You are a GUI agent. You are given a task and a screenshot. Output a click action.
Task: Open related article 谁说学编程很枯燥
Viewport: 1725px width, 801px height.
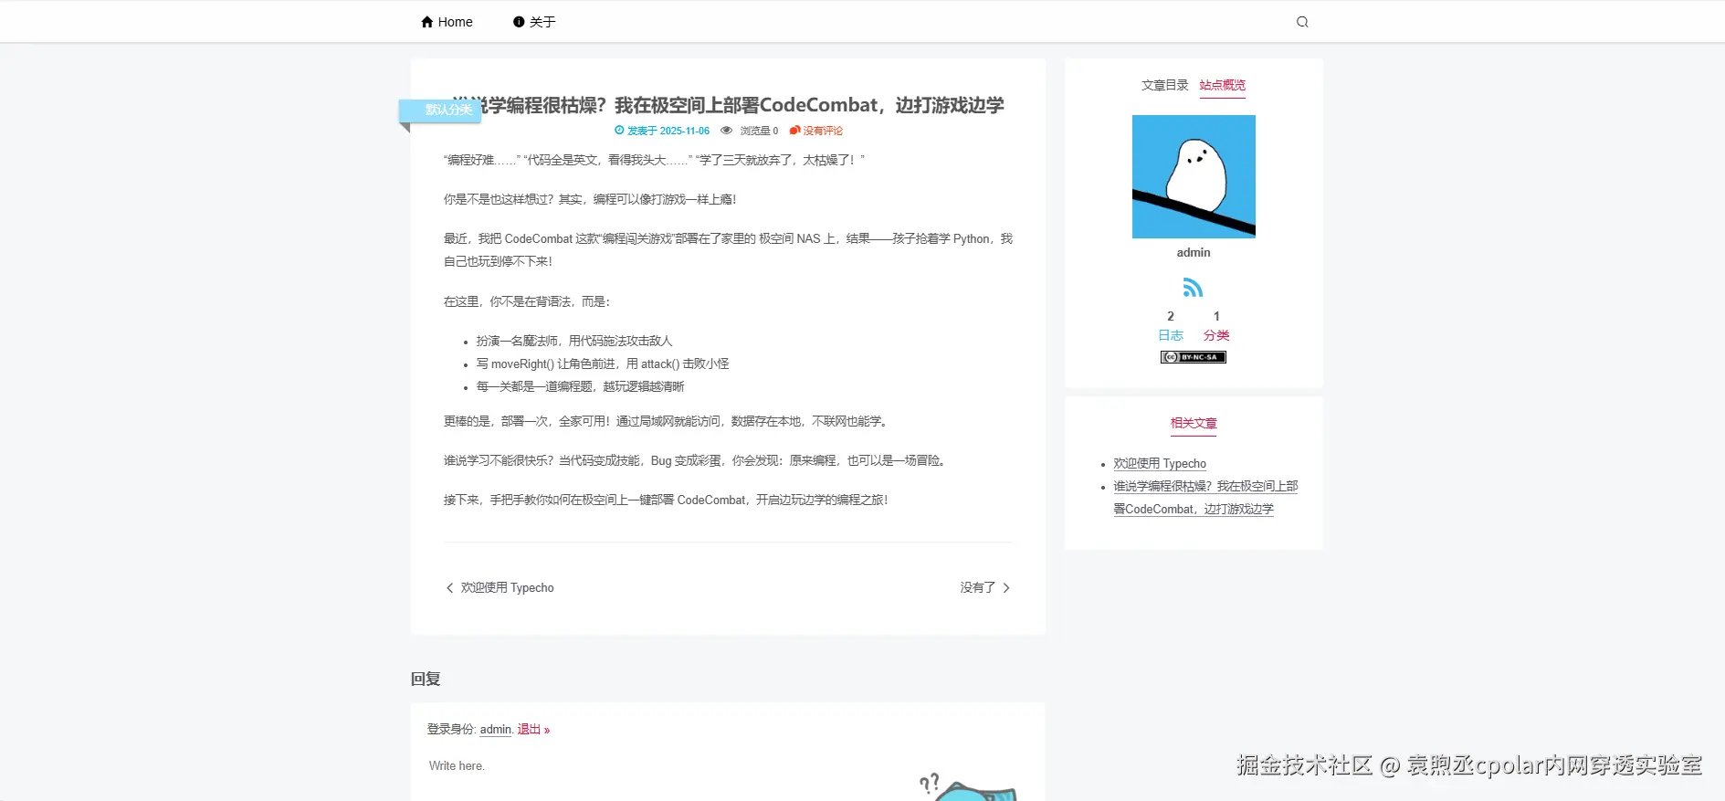[1205, 498]
